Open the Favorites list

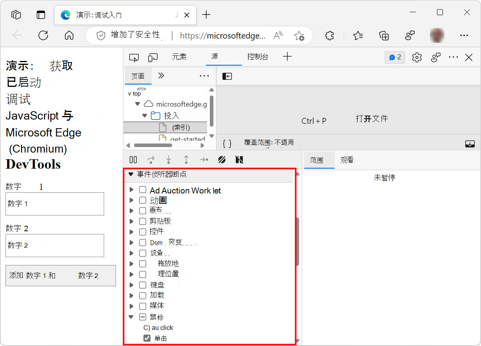pos(358,35)
